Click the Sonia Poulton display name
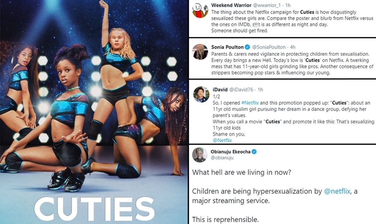This screenshot has width=376, height=224. (227, 47)
